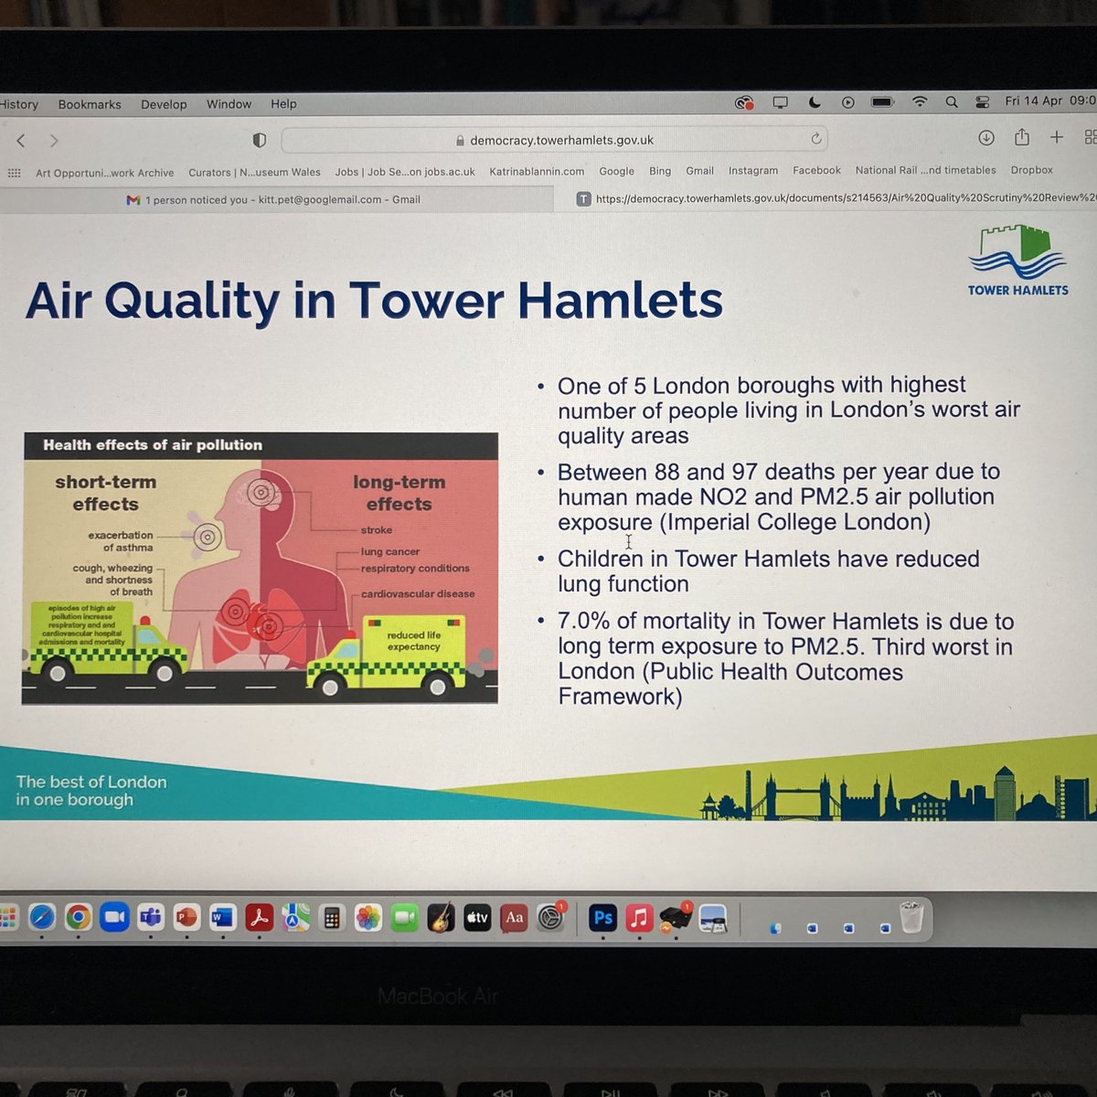Open Photoshop from the Dock
The width and height of the screenshot is (1097, 1097).
pyautogui.click(x=602, y=919)
